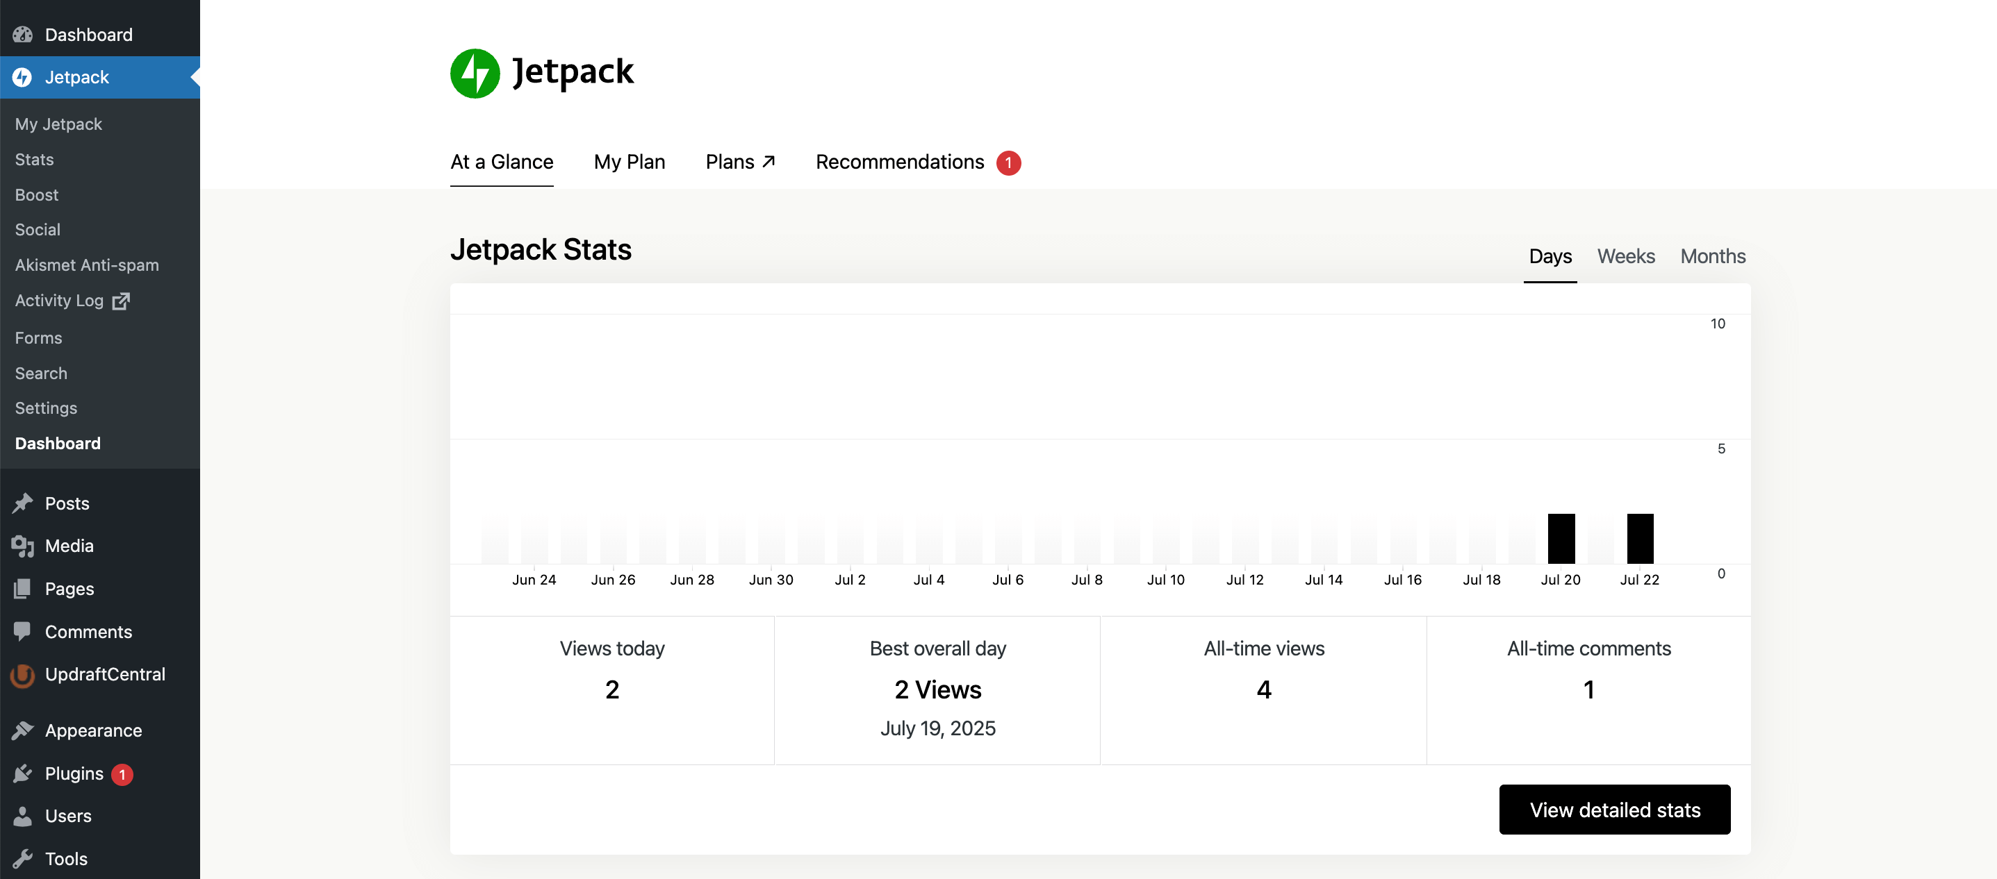Open Plans external link tab
Screen dimensions: 1997x879
[x=739, y=162]
